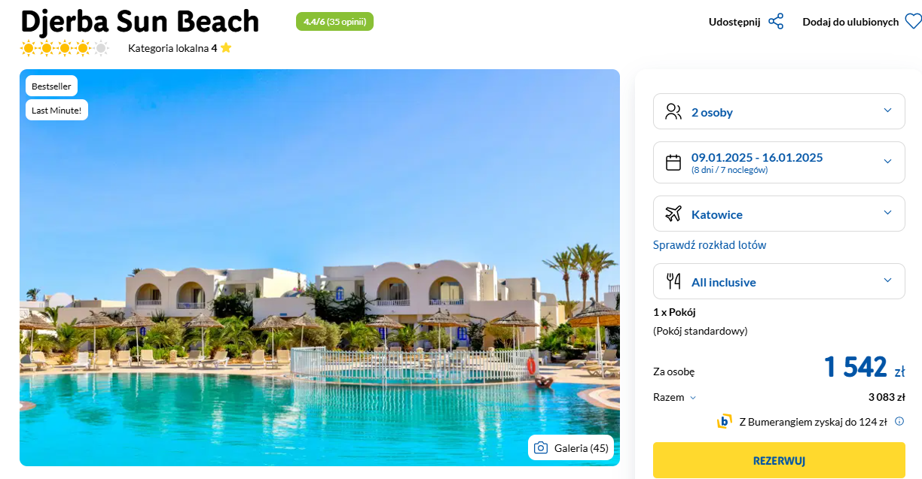
Task: Expand the Razem total price breakdown
Action: point(675,398)
